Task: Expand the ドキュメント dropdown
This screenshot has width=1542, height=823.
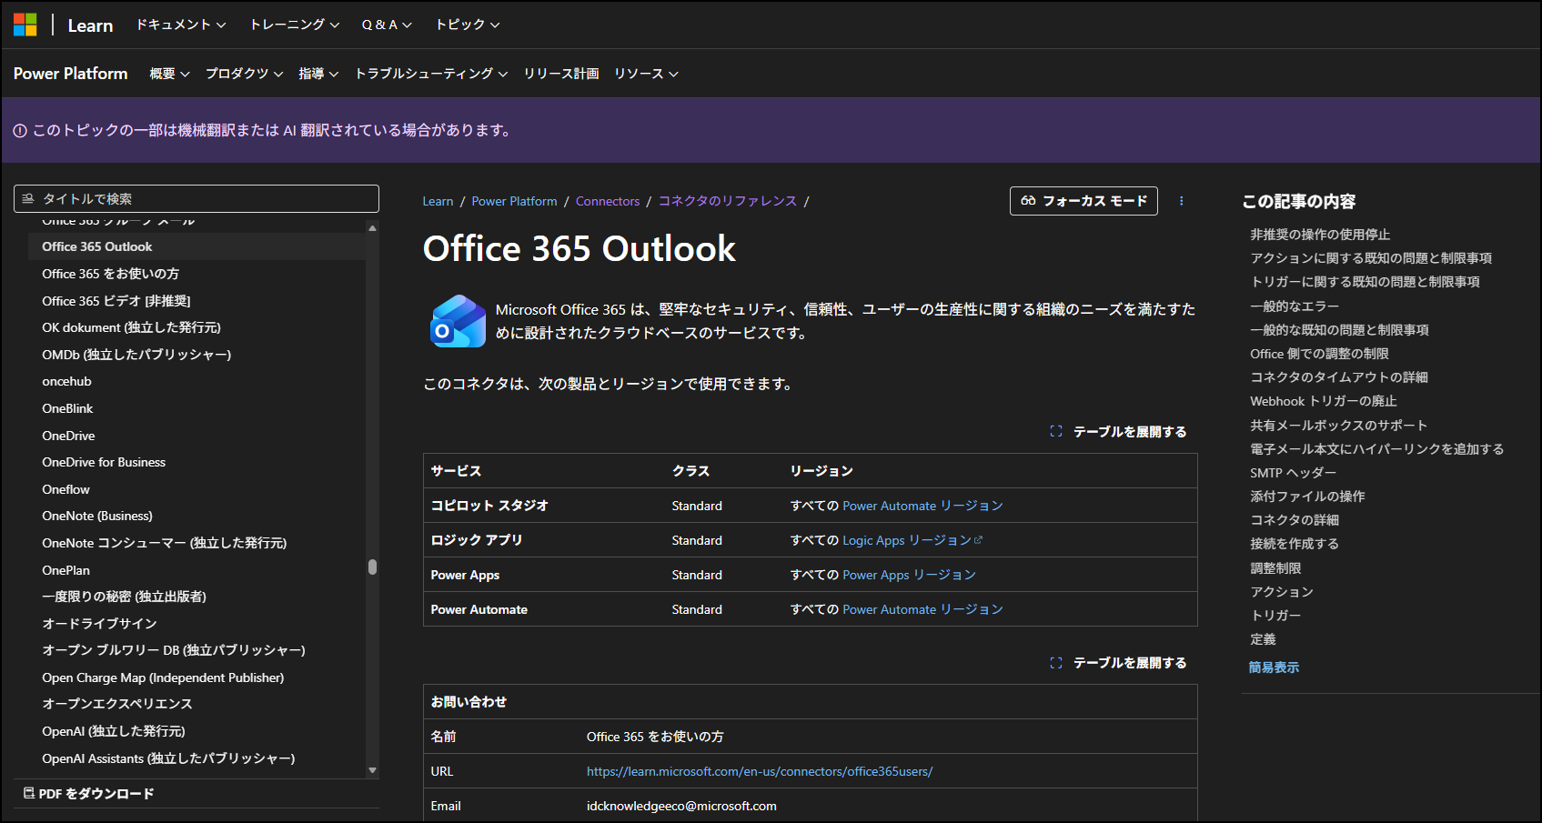Action: pos(180,25)
